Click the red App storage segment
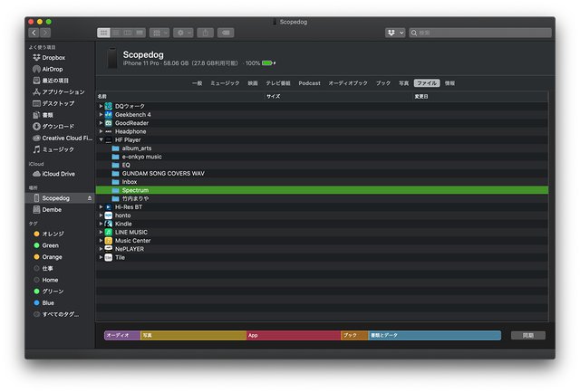Image resolution: width=580 pixels, height=392 pixels. pos(293,335)
